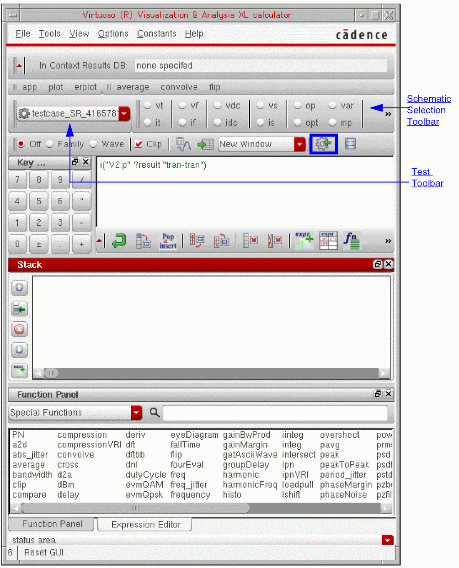Click the search magnifier in Function Panel
The width and height of the screenshot is (459, 568).
pyautogui.click(x=155, y=413)
